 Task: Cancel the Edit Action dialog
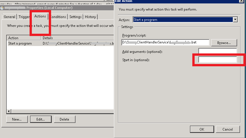click(x=228, y=129)
